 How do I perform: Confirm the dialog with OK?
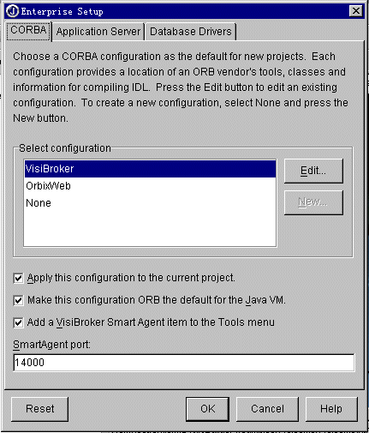tap(207, 409)
